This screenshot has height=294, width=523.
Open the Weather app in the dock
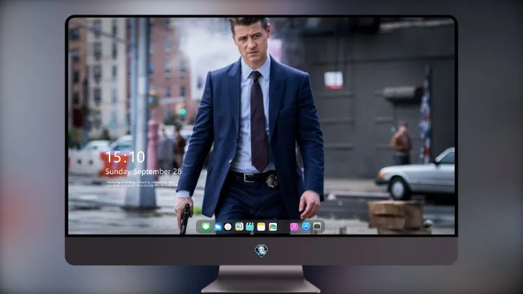pos(218,226)
